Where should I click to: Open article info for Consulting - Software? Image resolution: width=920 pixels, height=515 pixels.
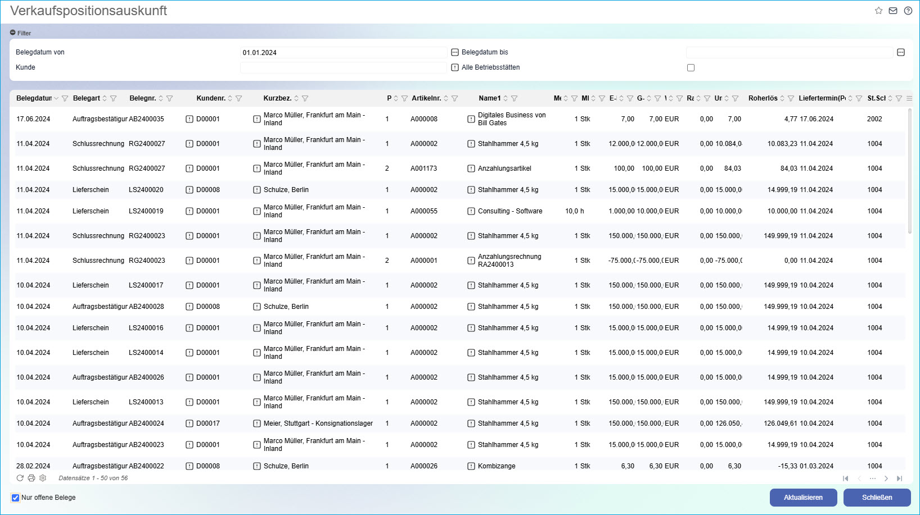click(x=471, y=211)
